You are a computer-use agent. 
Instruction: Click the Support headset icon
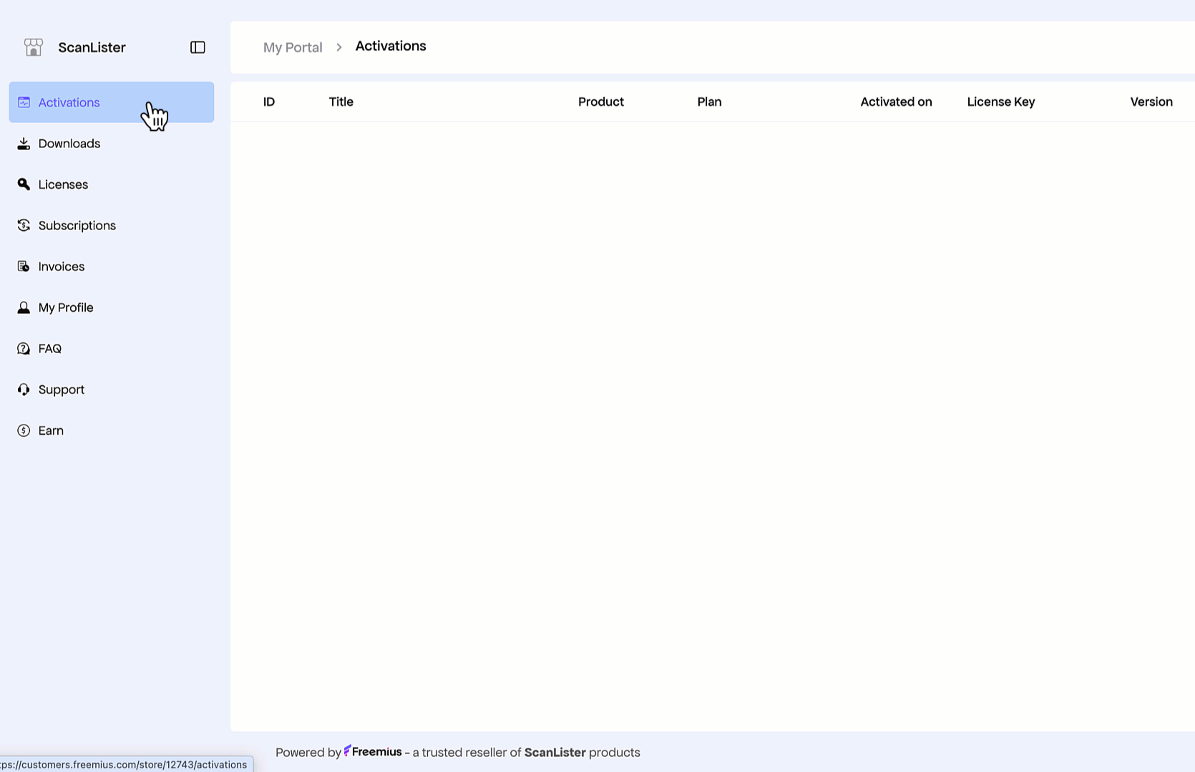click(24, 390)
